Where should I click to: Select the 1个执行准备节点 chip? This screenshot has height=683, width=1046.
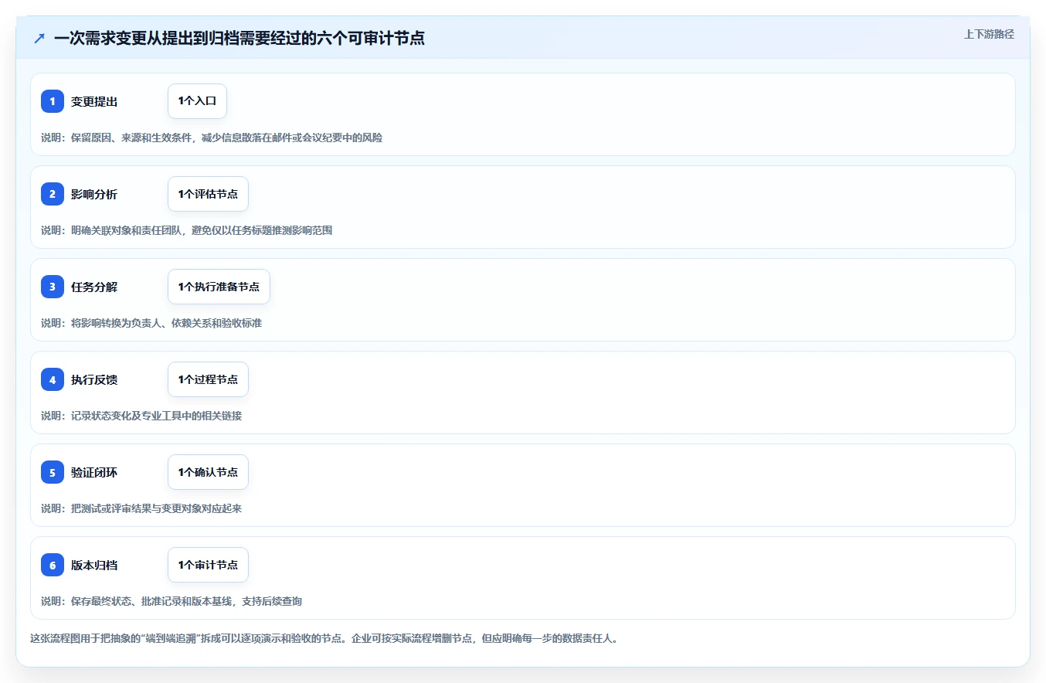219,287
